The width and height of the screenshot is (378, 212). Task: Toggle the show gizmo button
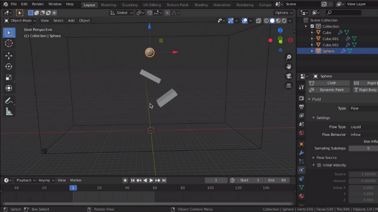pyautogui.click(x=231, y=21)
